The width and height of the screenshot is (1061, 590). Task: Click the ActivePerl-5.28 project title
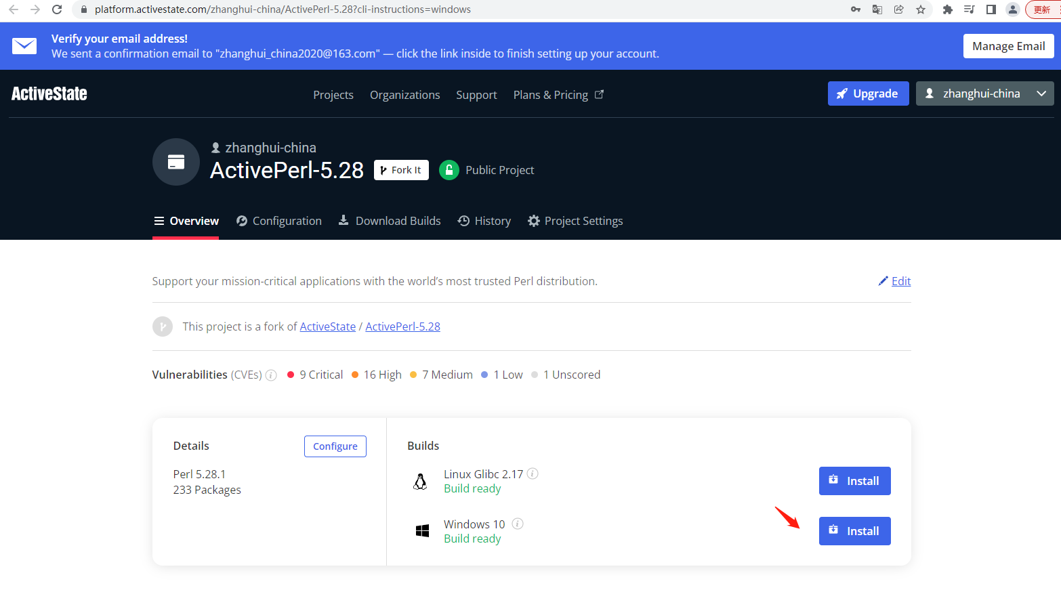287,170
